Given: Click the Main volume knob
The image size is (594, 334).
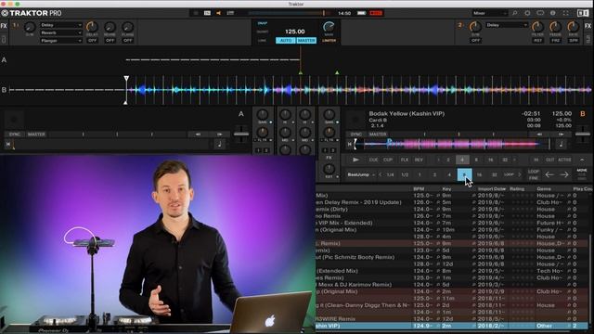Looking at the screenshot, I should click(329, 27).
